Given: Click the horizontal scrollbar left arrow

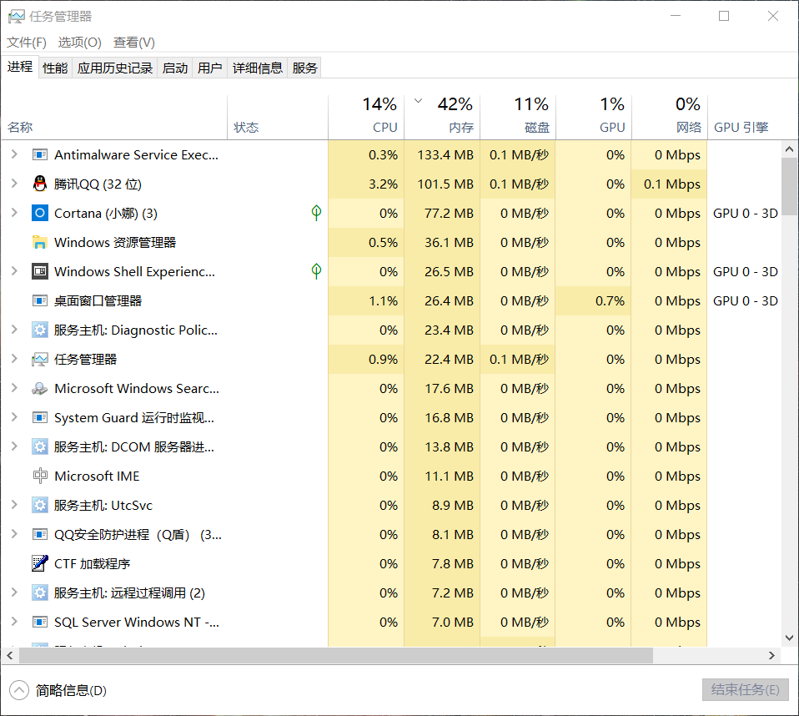Looking at the screenshot, I should pos(10,656).
